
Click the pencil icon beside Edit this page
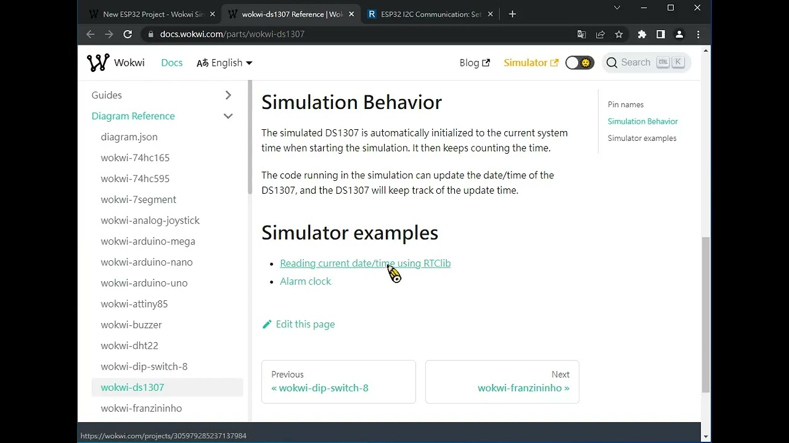(x=267, y=324)
